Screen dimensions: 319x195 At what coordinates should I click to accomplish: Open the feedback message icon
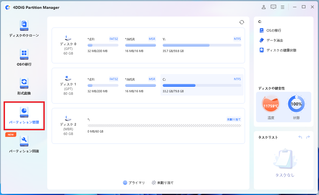(273, 7)
